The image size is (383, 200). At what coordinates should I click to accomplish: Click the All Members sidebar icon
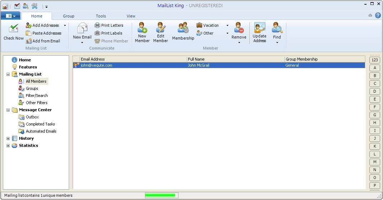tap(21, 81)
